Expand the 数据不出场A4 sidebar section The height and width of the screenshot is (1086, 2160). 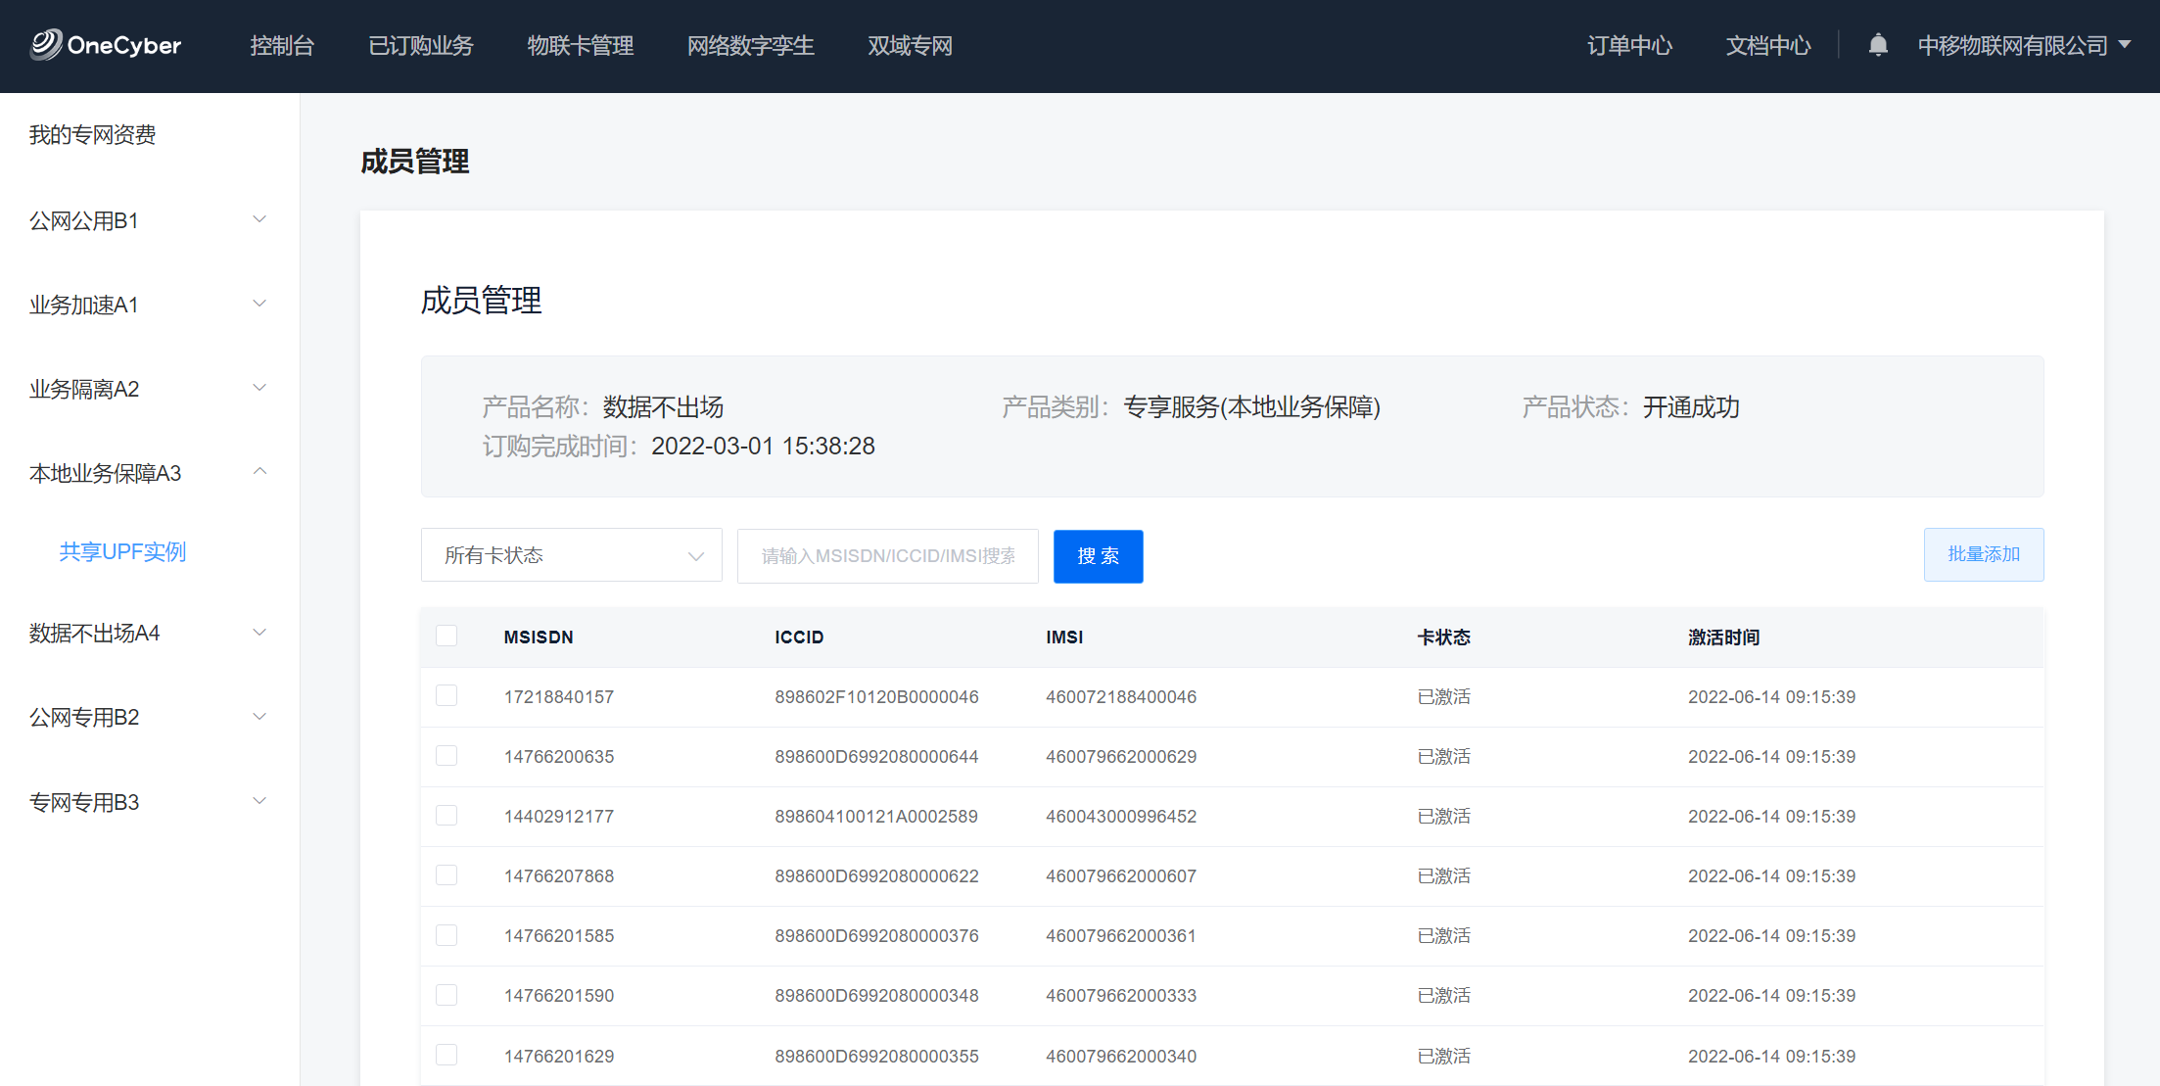pyautogui.click(x=259, y=633)
